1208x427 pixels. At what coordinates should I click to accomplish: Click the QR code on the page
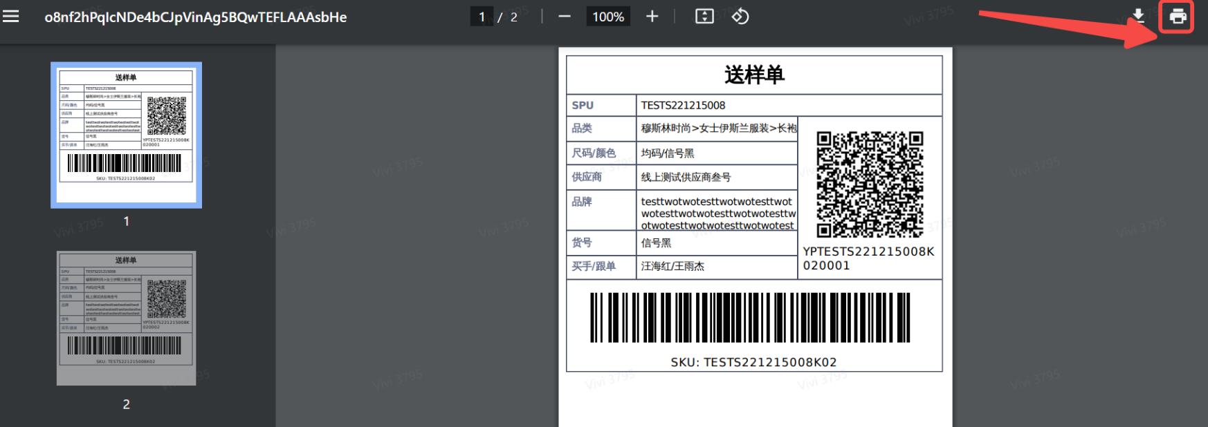coord(870,184)
